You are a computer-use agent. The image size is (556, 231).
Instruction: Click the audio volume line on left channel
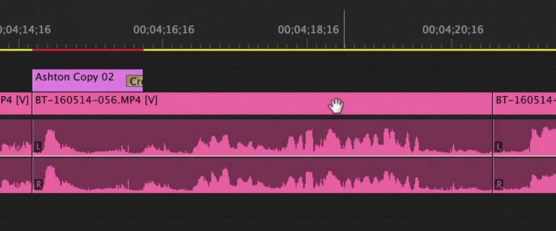[x=263, y=156]
